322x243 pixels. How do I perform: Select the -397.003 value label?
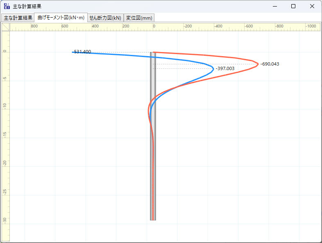coord(225,69)
